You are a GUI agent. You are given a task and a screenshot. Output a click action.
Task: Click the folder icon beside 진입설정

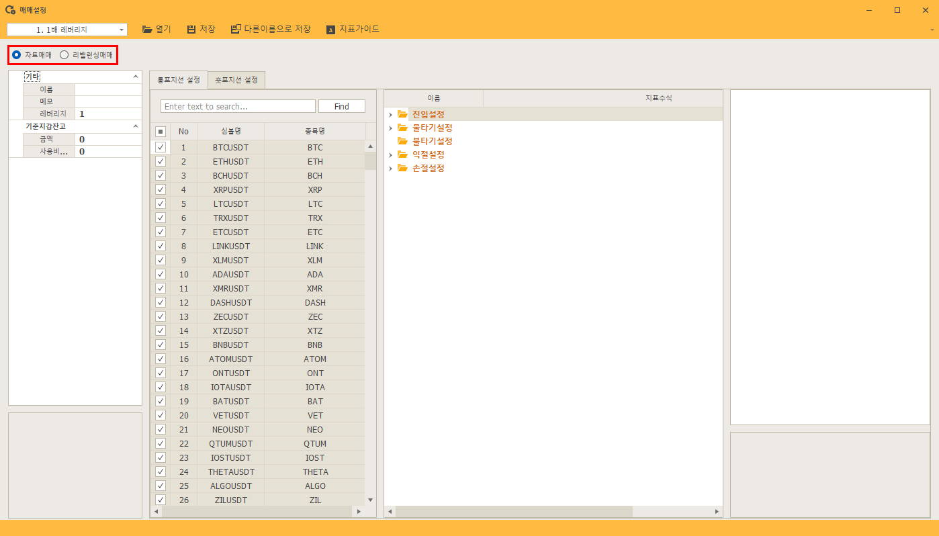[402, 114]
